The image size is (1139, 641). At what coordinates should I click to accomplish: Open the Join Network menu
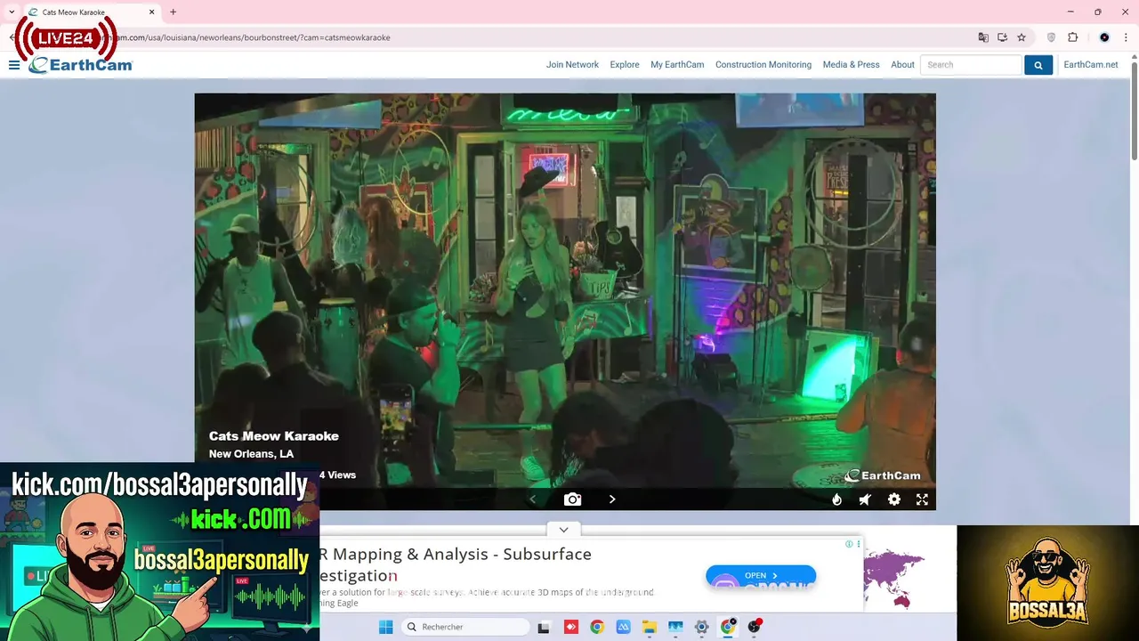(x=572, y=65)
